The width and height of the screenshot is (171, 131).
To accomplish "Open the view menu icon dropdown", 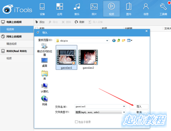I will (x=130, y=40).
